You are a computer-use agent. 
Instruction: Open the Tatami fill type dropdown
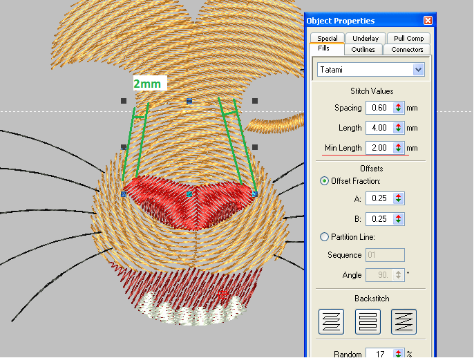click(417, 70)
